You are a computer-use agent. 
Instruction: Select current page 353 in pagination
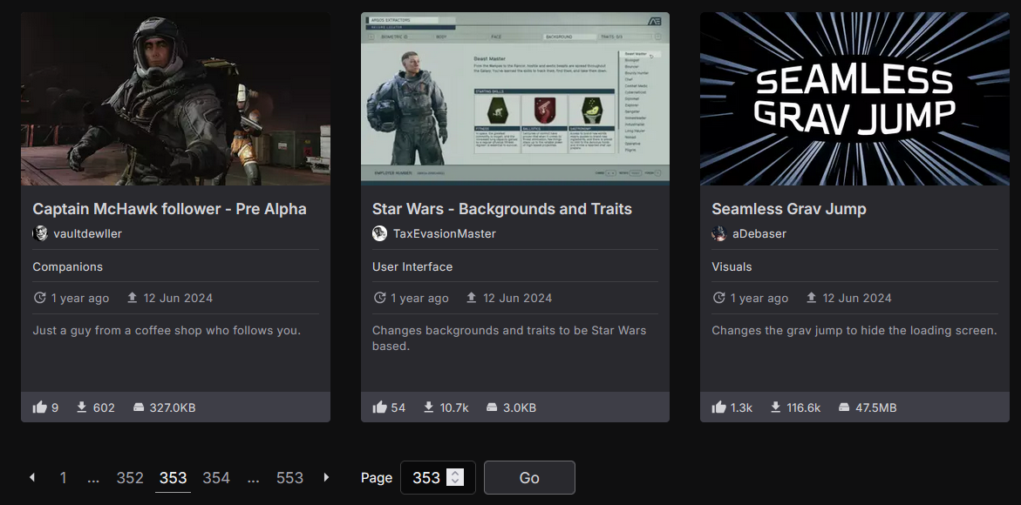pyautogui.click(x=174, y=478)
